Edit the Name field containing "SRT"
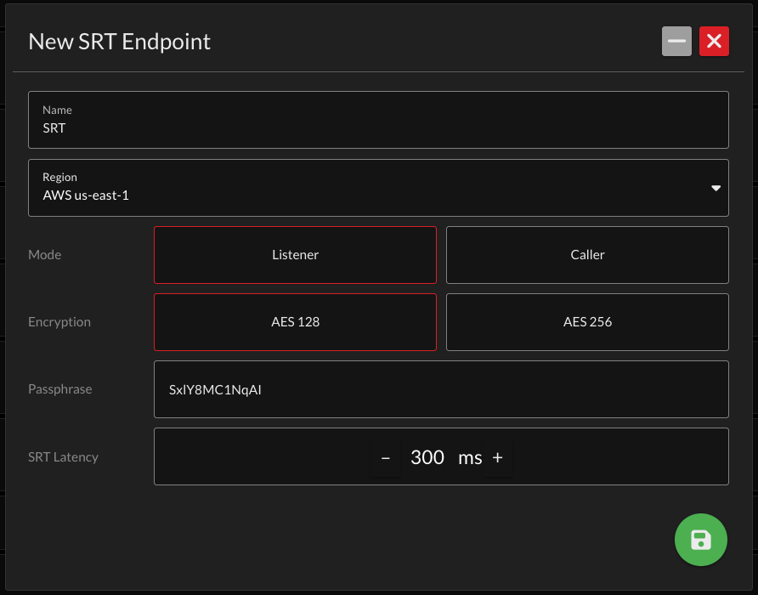758x595 pixels. (x=379, y=127)
